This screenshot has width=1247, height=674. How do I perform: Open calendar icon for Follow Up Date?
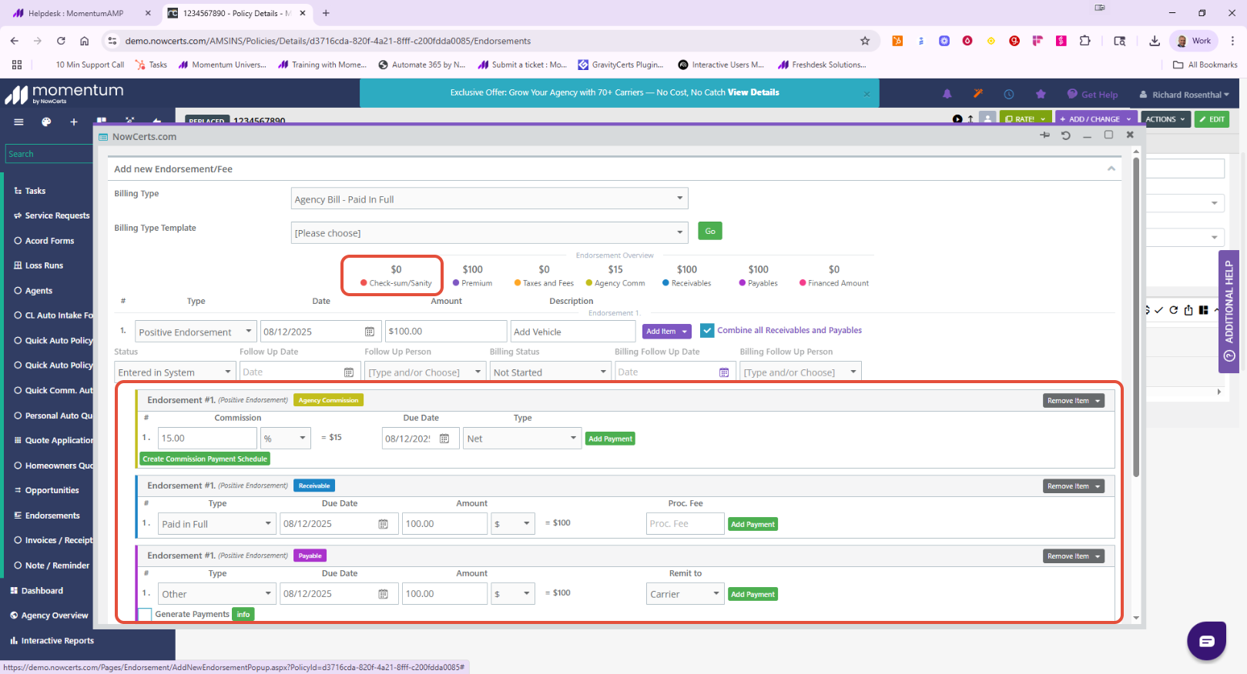tap(349, 372)
